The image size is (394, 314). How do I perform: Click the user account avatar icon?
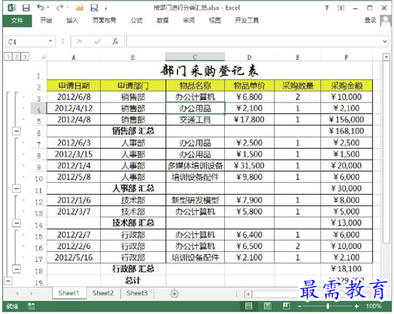[385, 20]
